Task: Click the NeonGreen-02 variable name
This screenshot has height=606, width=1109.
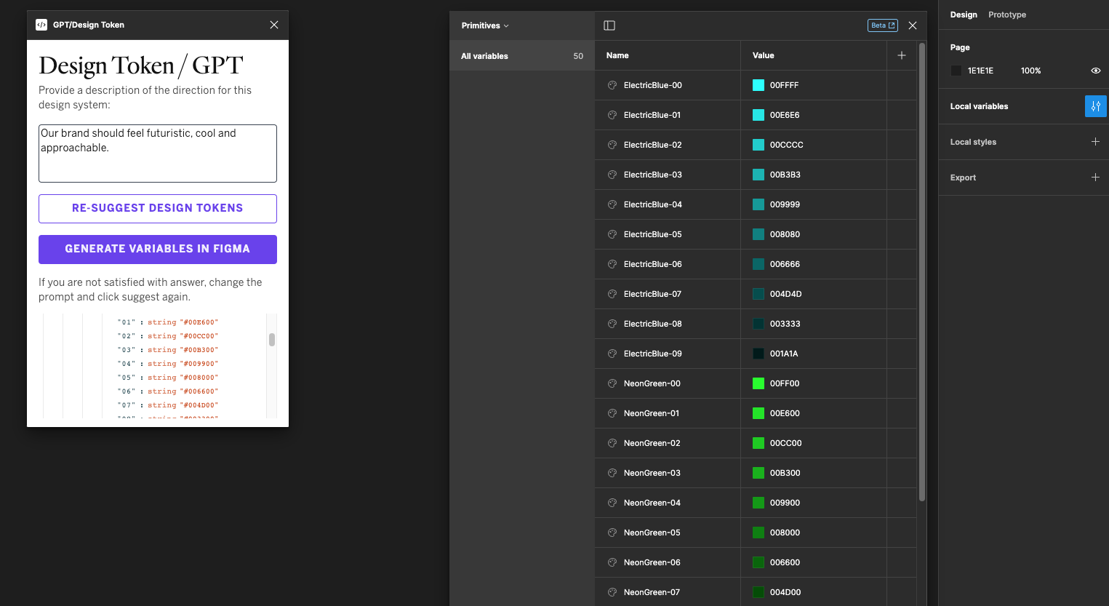Action: point(652,443)
